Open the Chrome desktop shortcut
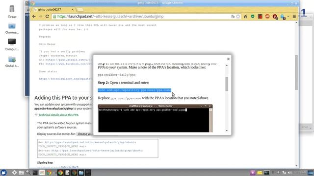 (12, 28)
